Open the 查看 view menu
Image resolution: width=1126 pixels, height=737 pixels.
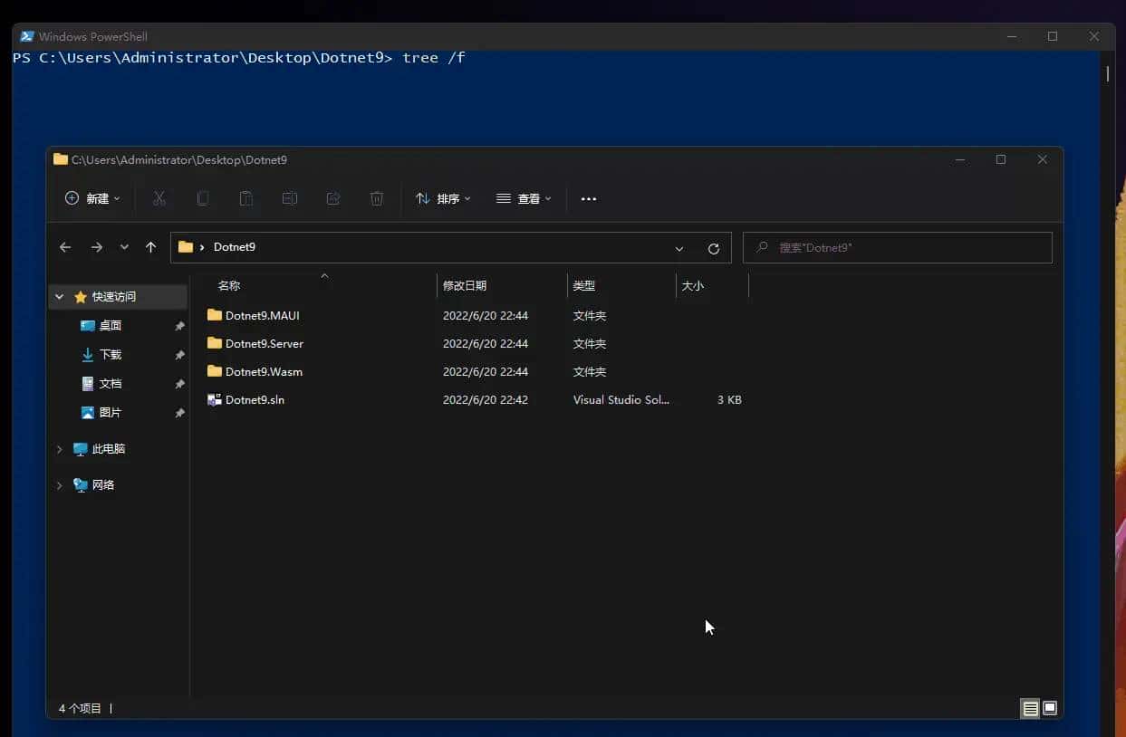(x=524, y=198)
